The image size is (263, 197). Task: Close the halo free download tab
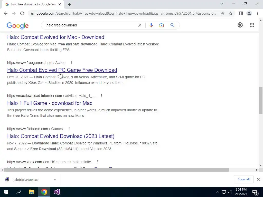tap(60, 4)
